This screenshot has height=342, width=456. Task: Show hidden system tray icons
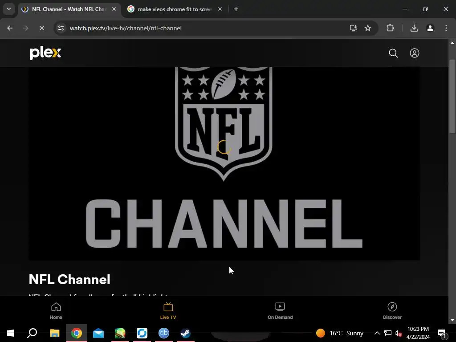point(377,333)
